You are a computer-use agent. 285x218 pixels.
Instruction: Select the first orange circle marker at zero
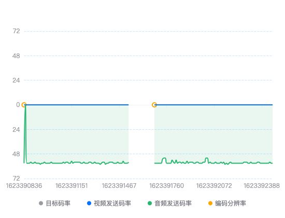pyautogui.click(x=24, y=105)
